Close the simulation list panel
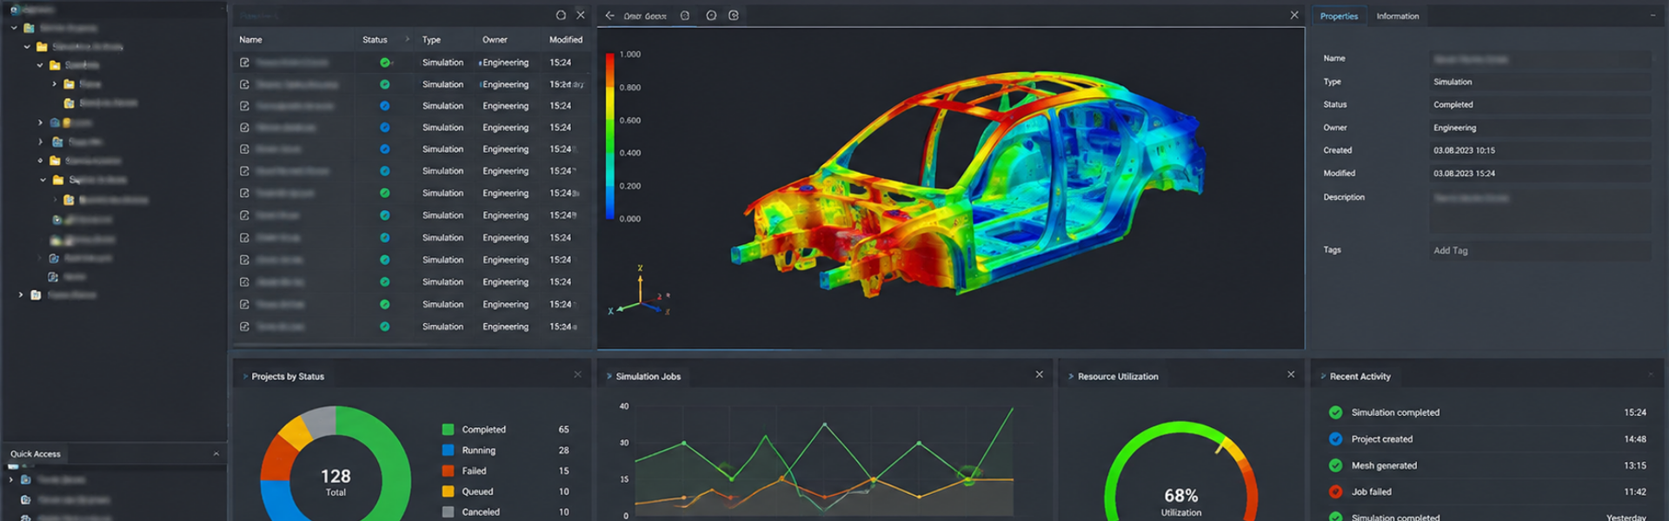1669x521 pixels. pos(581,16)
